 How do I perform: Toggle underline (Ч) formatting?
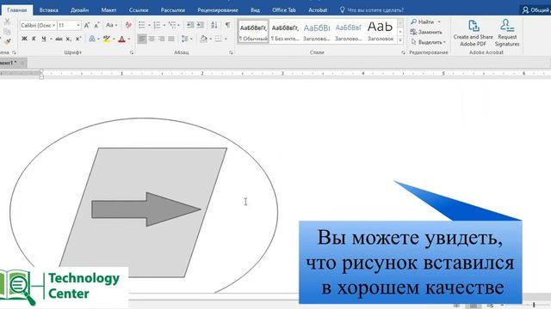44,39
